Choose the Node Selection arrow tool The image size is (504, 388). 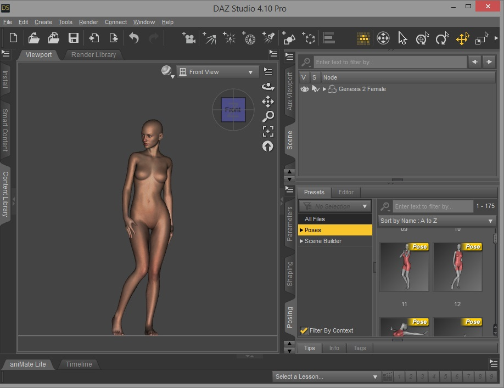pyautogui.click(x=402, y=38)
